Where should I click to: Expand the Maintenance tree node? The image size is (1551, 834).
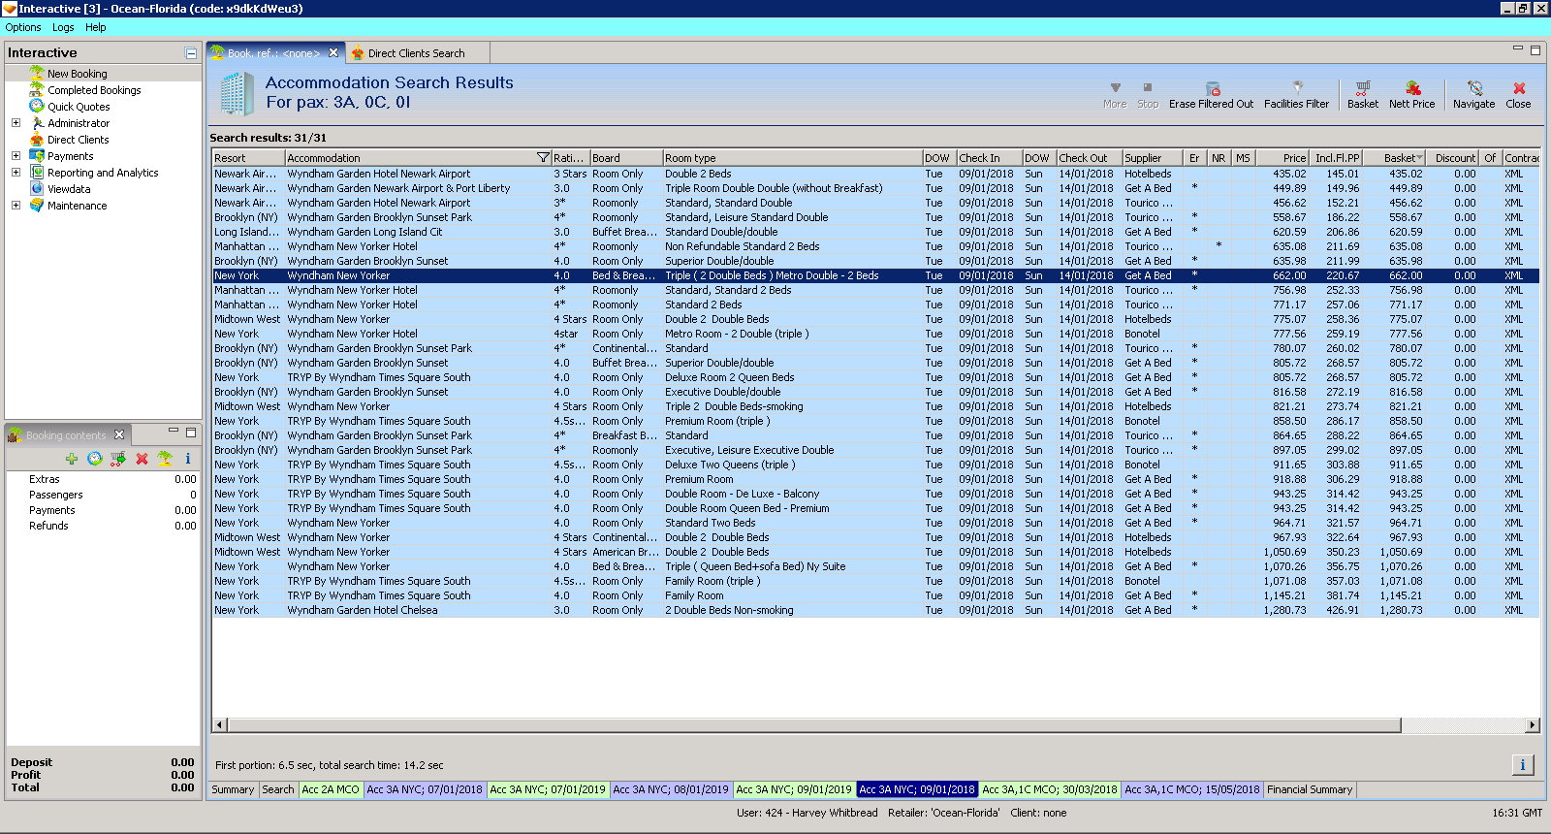pyautogui.click(x=16, y=206)
